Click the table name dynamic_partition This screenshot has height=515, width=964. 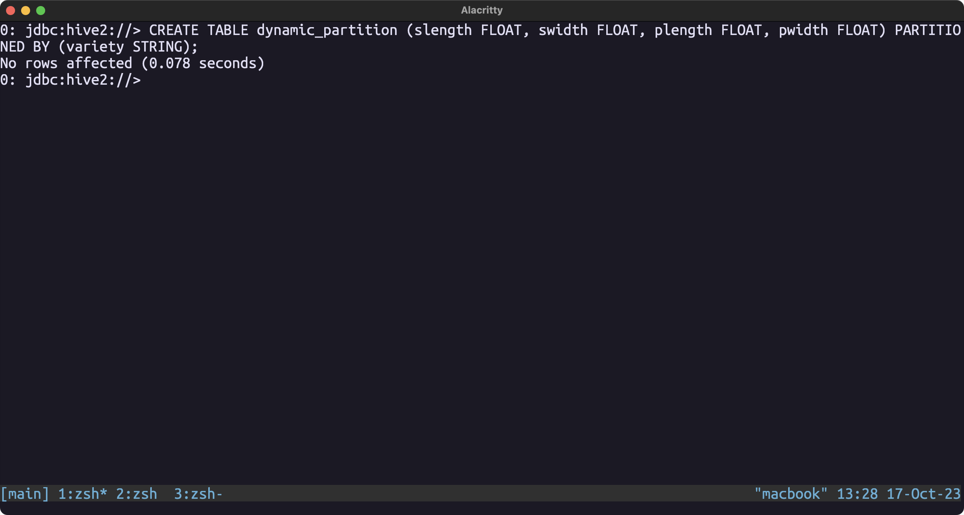point(327,30)
